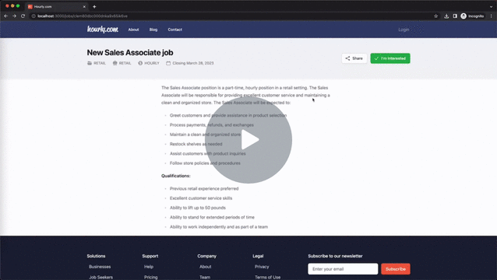The height and width of the screenshot is (280, 497).
Task: Open the About nav item
Action: (133, 30)
